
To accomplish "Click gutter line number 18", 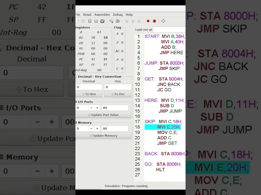I will click(137, 127).
